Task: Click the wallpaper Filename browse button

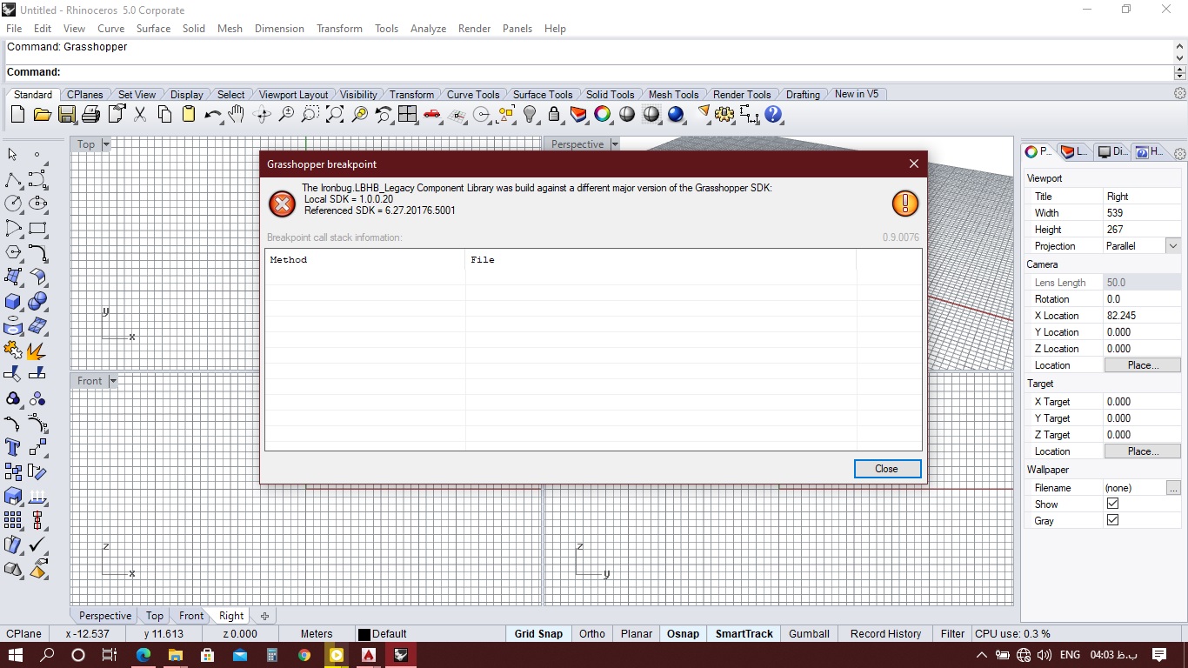Action: [1173, 488]
